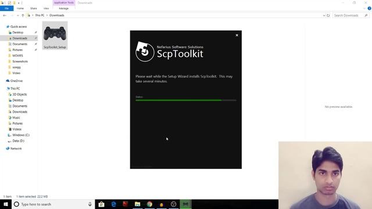Image resolution: width=372 pixels, height=209 pixels.
Task: Open the Explorer help icon
Action: point(369,8)
